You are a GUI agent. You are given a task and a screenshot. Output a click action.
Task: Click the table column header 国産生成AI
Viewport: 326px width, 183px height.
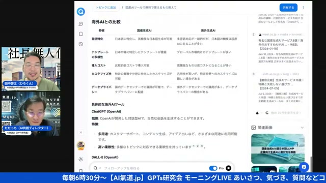(x=144, y=30)
